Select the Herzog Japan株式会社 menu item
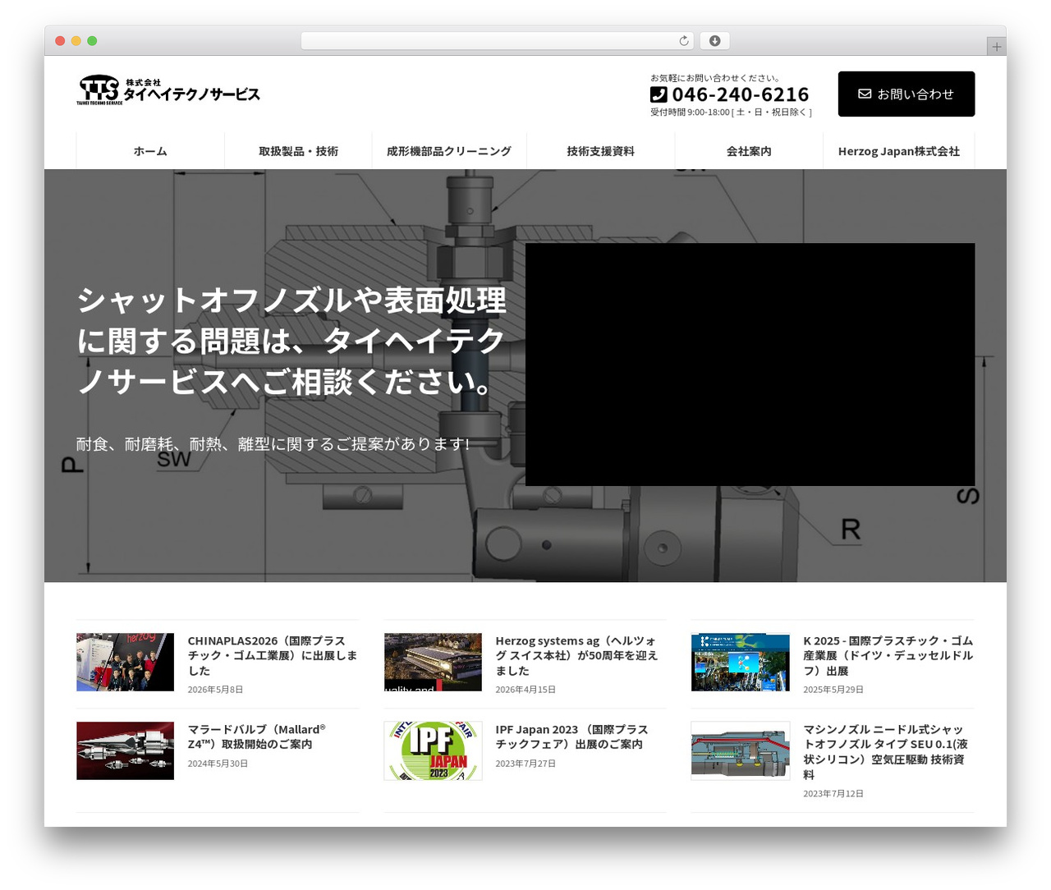Screen dimensions: 1051x890 [899, 151]
